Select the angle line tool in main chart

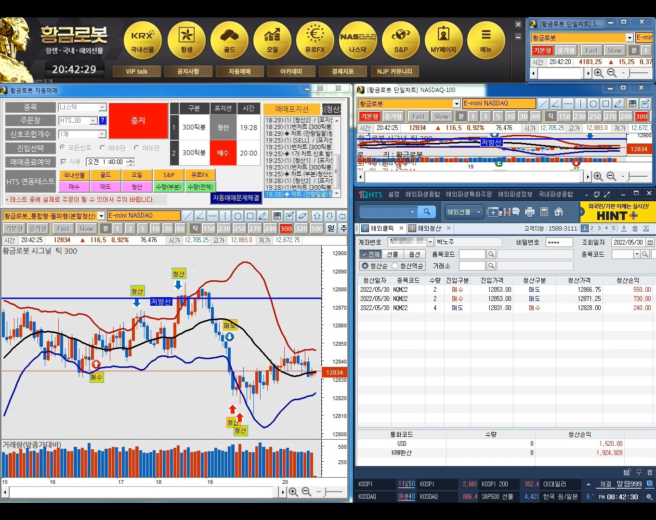200,216
